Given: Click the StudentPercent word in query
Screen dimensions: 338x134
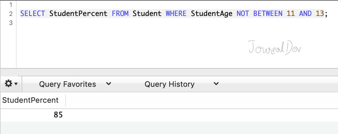Looking at the screenshot, I should 78,14.
